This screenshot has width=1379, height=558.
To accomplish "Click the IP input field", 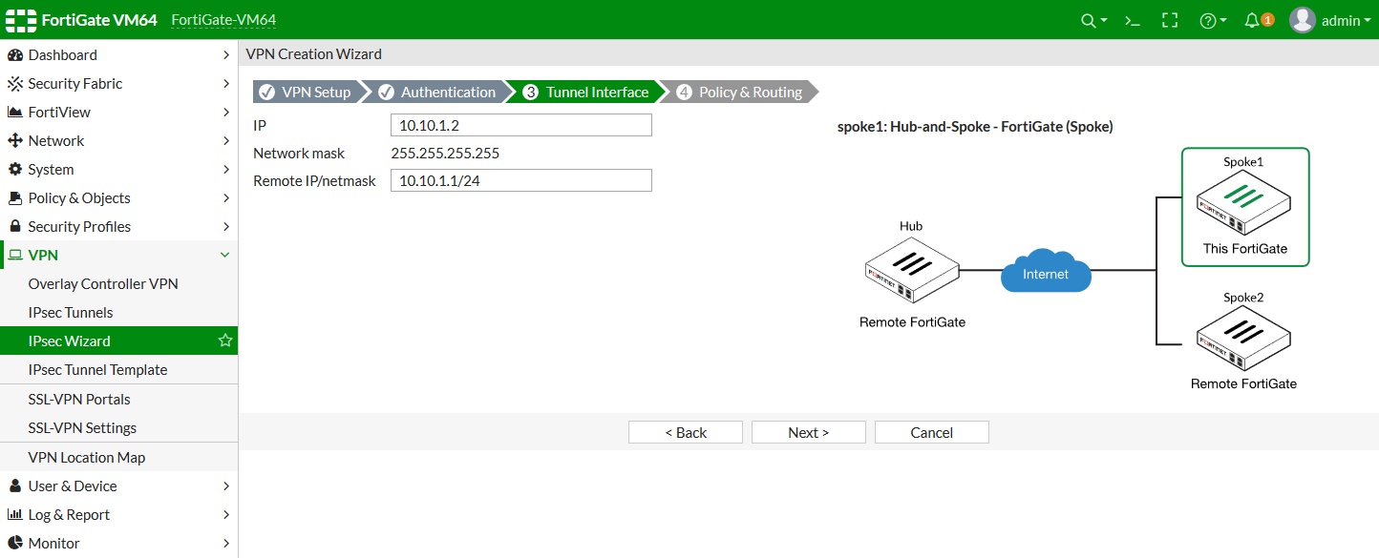I will [521, 125].
